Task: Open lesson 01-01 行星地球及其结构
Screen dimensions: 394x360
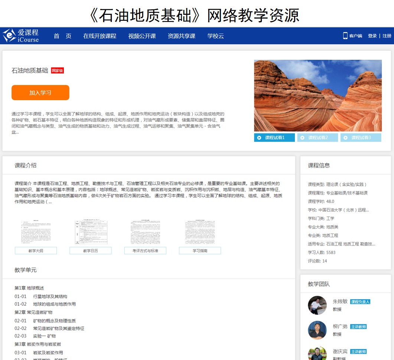Action: 50,297
